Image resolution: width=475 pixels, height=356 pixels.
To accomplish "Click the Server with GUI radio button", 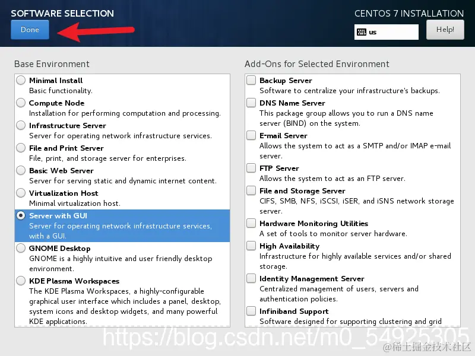I will [21, 215].
